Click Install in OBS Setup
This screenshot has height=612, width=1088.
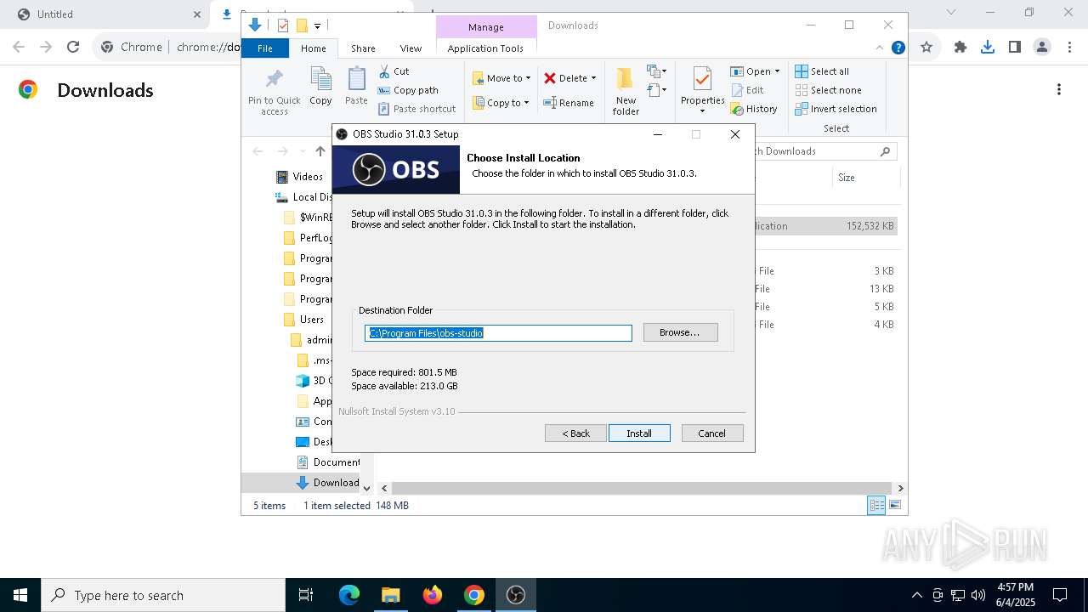[639, 433]
